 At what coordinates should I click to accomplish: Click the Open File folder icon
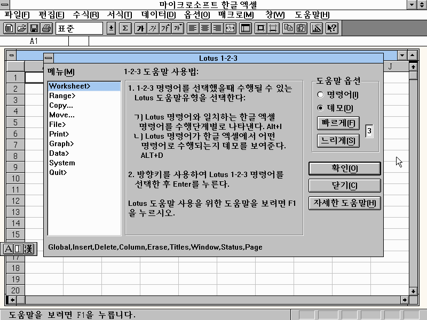pyautogui.click(x=21, y=28)
